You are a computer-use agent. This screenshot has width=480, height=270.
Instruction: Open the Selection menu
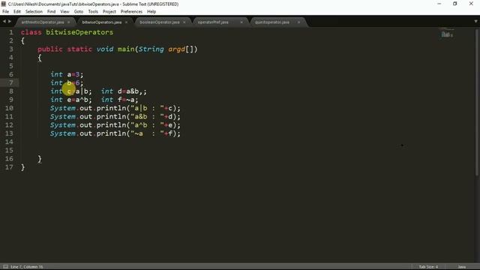click(34, 12)
